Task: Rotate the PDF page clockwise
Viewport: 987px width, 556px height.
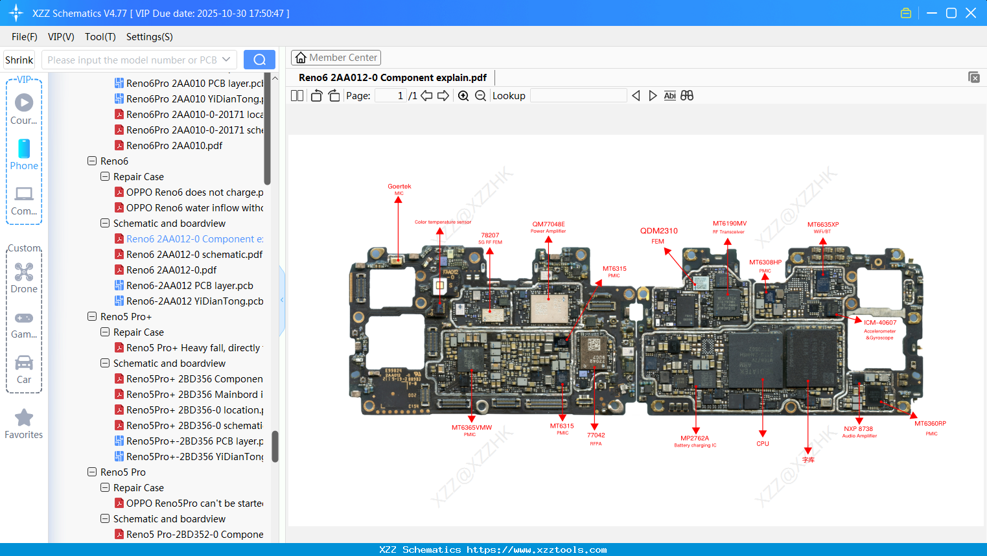Action: (x=333, y=95)
